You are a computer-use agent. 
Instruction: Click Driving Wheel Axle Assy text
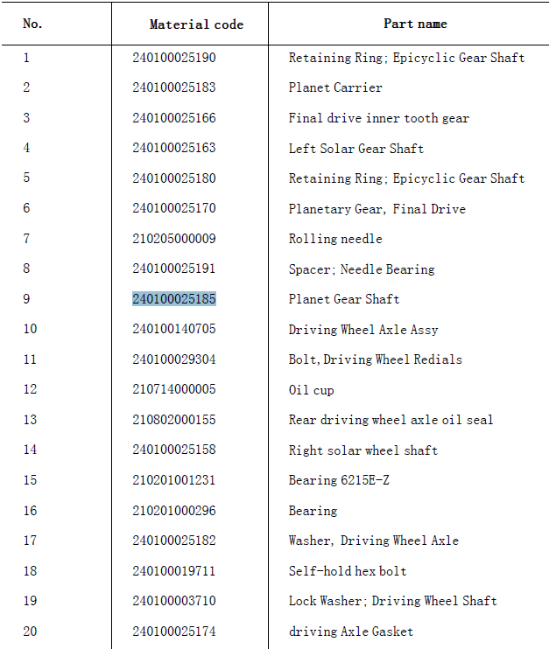point(363,330)
